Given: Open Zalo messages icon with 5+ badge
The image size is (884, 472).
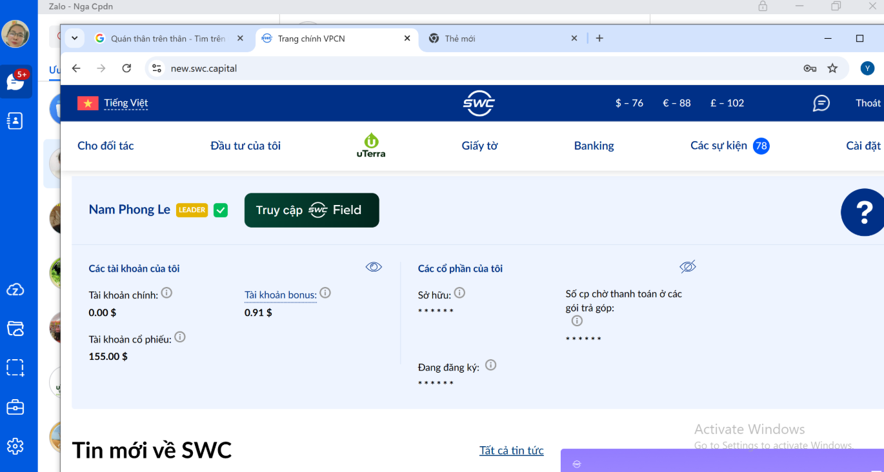Looking at the screenshot, I should coord(15,81).
